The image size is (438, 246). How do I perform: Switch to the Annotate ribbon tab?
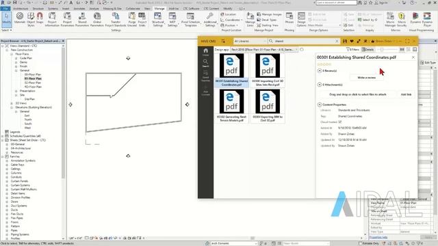(79, 9)
